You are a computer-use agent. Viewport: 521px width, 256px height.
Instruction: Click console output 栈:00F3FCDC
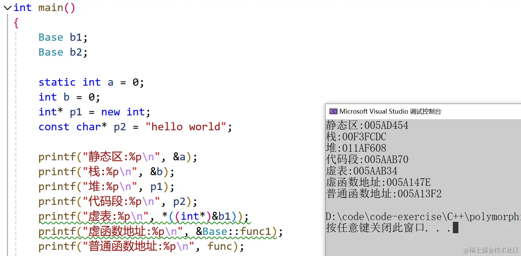tap(356, 136)
